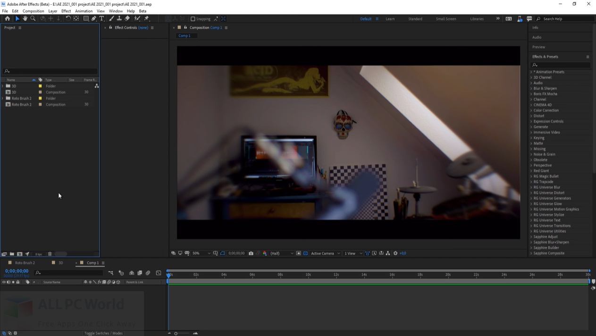
Task: Switch to the Libraries workspace
Action: point(477,19)
